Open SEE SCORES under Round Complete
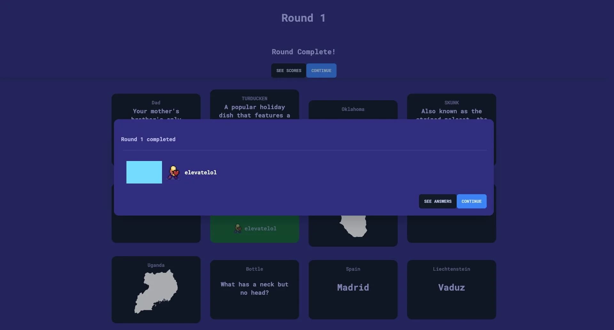 [x=288, y=71]
